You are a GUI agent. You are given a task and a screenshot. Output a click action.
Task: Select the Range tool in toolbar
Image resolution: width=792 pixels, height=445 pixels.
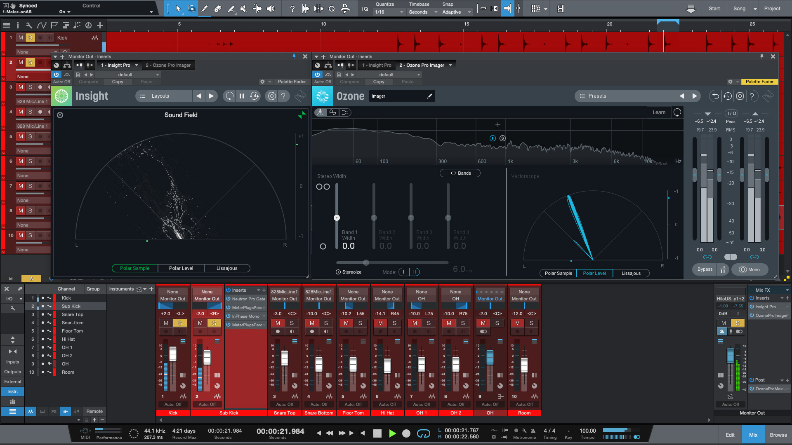191,8
